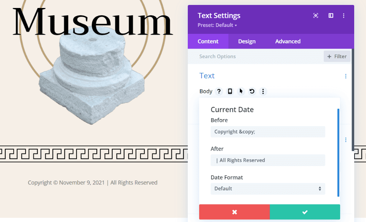This screenshot has width=366, height=222.
Task: Switch to the Advanced tab
Action: pyautogui.click(x=288, y=41)
